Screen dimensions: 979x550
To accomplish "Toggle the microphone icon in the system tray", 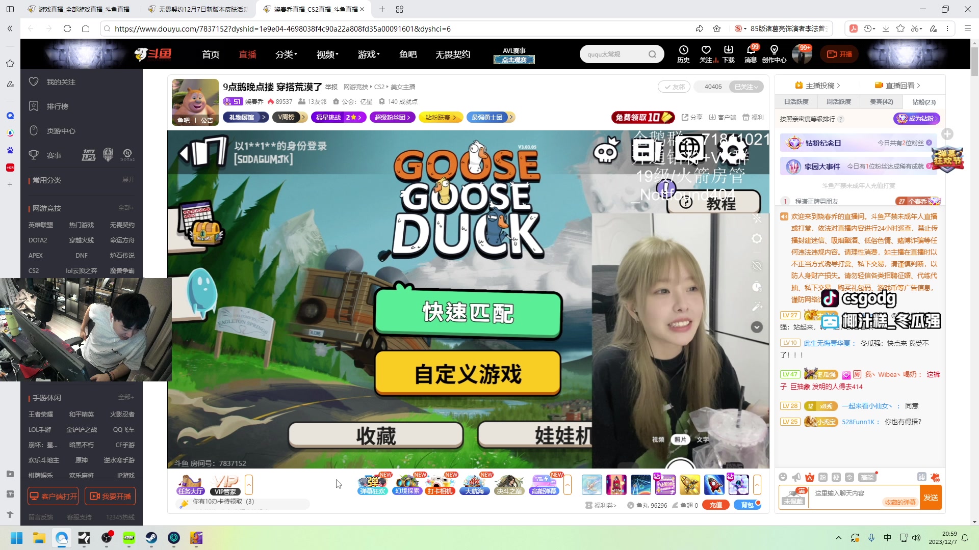I will tap(871, 538).
